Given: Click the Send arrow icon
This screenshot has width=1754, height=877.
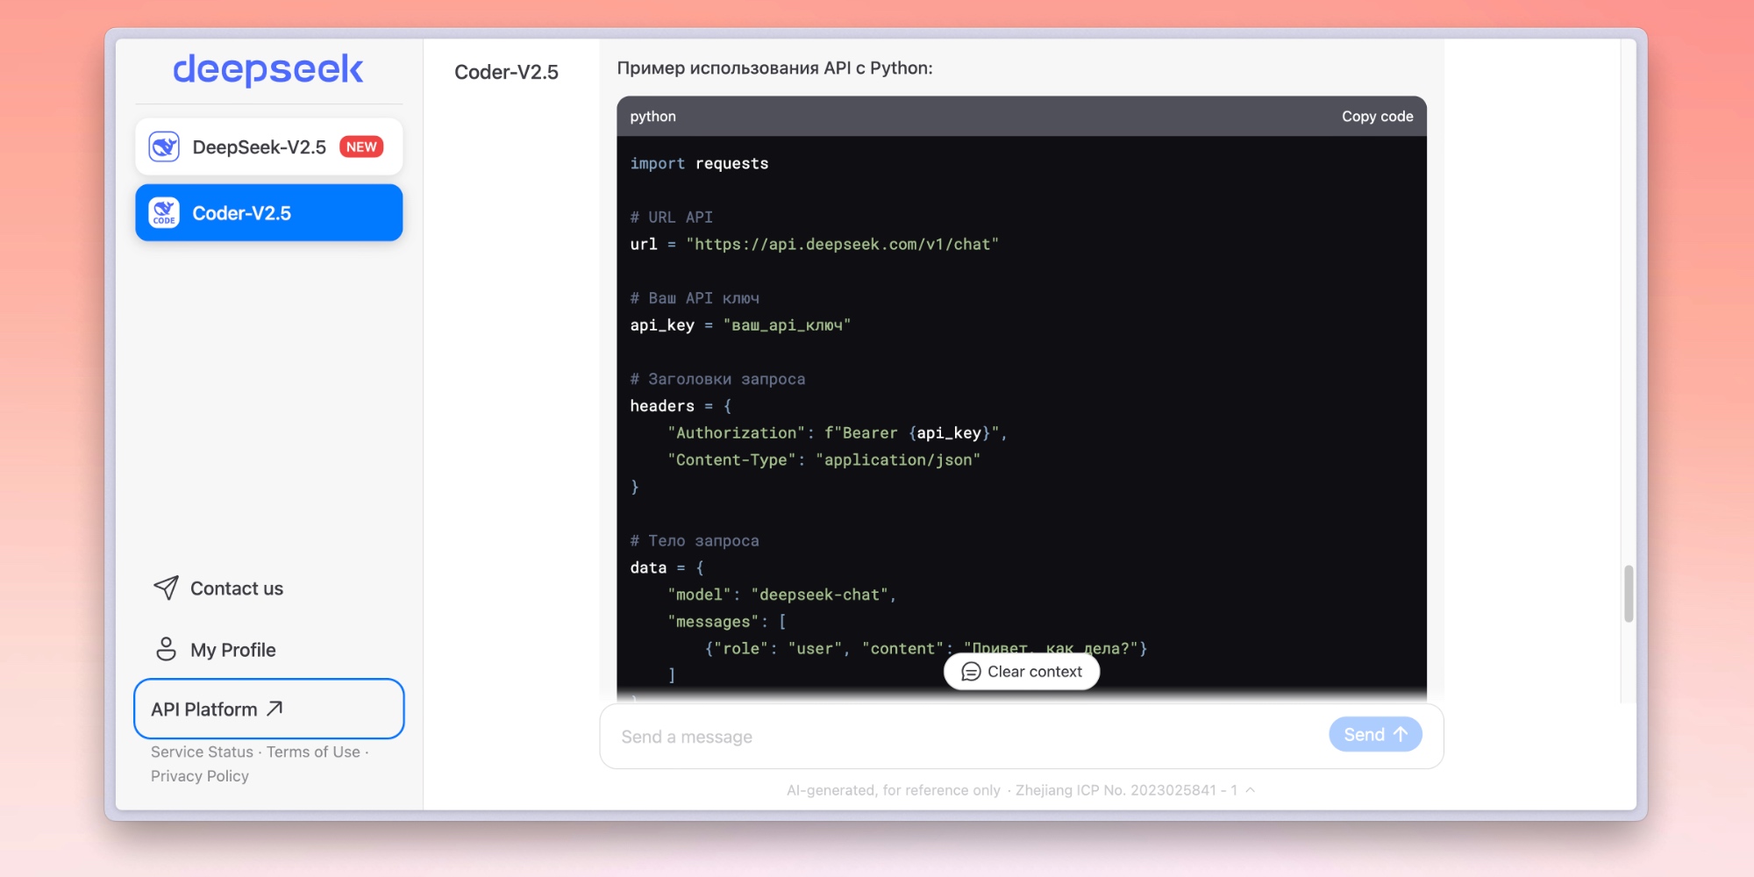Looking at the screenshot, I should [x=1401, y=734].
